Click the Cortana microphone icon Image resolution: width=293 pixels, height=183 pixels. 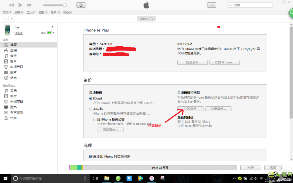coord(85,178)
